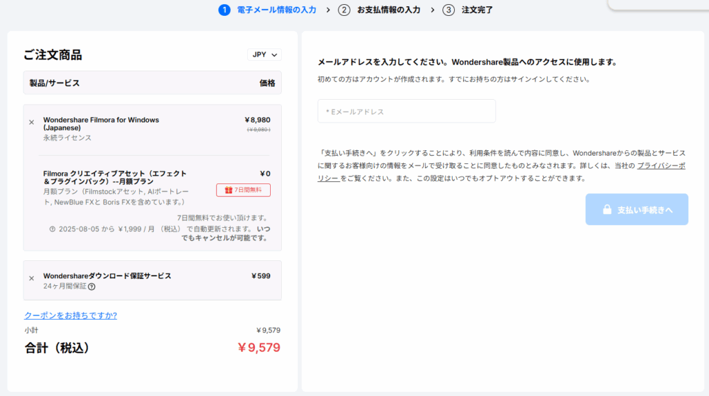The height and width of the screenshot is (396, 709).
Task: Open the クーポンをお持ちですか? link
Action: (x=71, y=316)
